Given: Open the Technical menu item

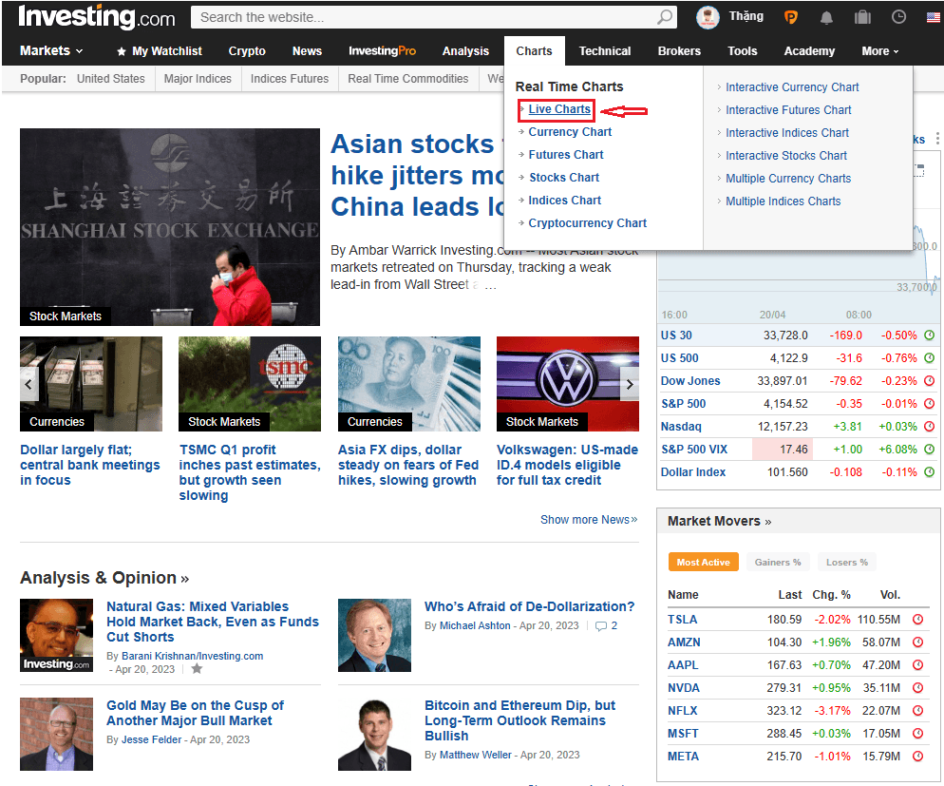Looking at the screenshot, I should 605,51.
